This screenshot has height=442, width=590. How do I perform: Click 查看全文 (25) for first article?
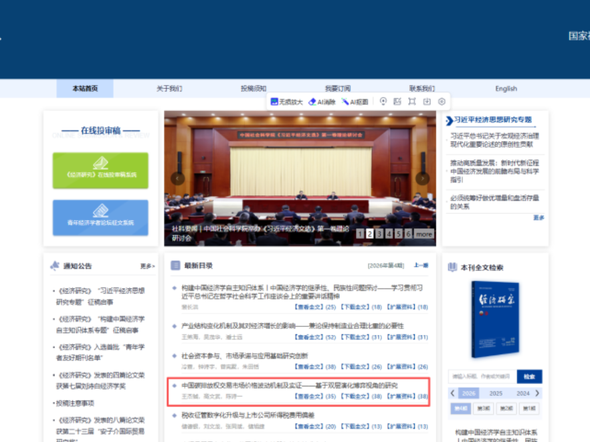315,307
